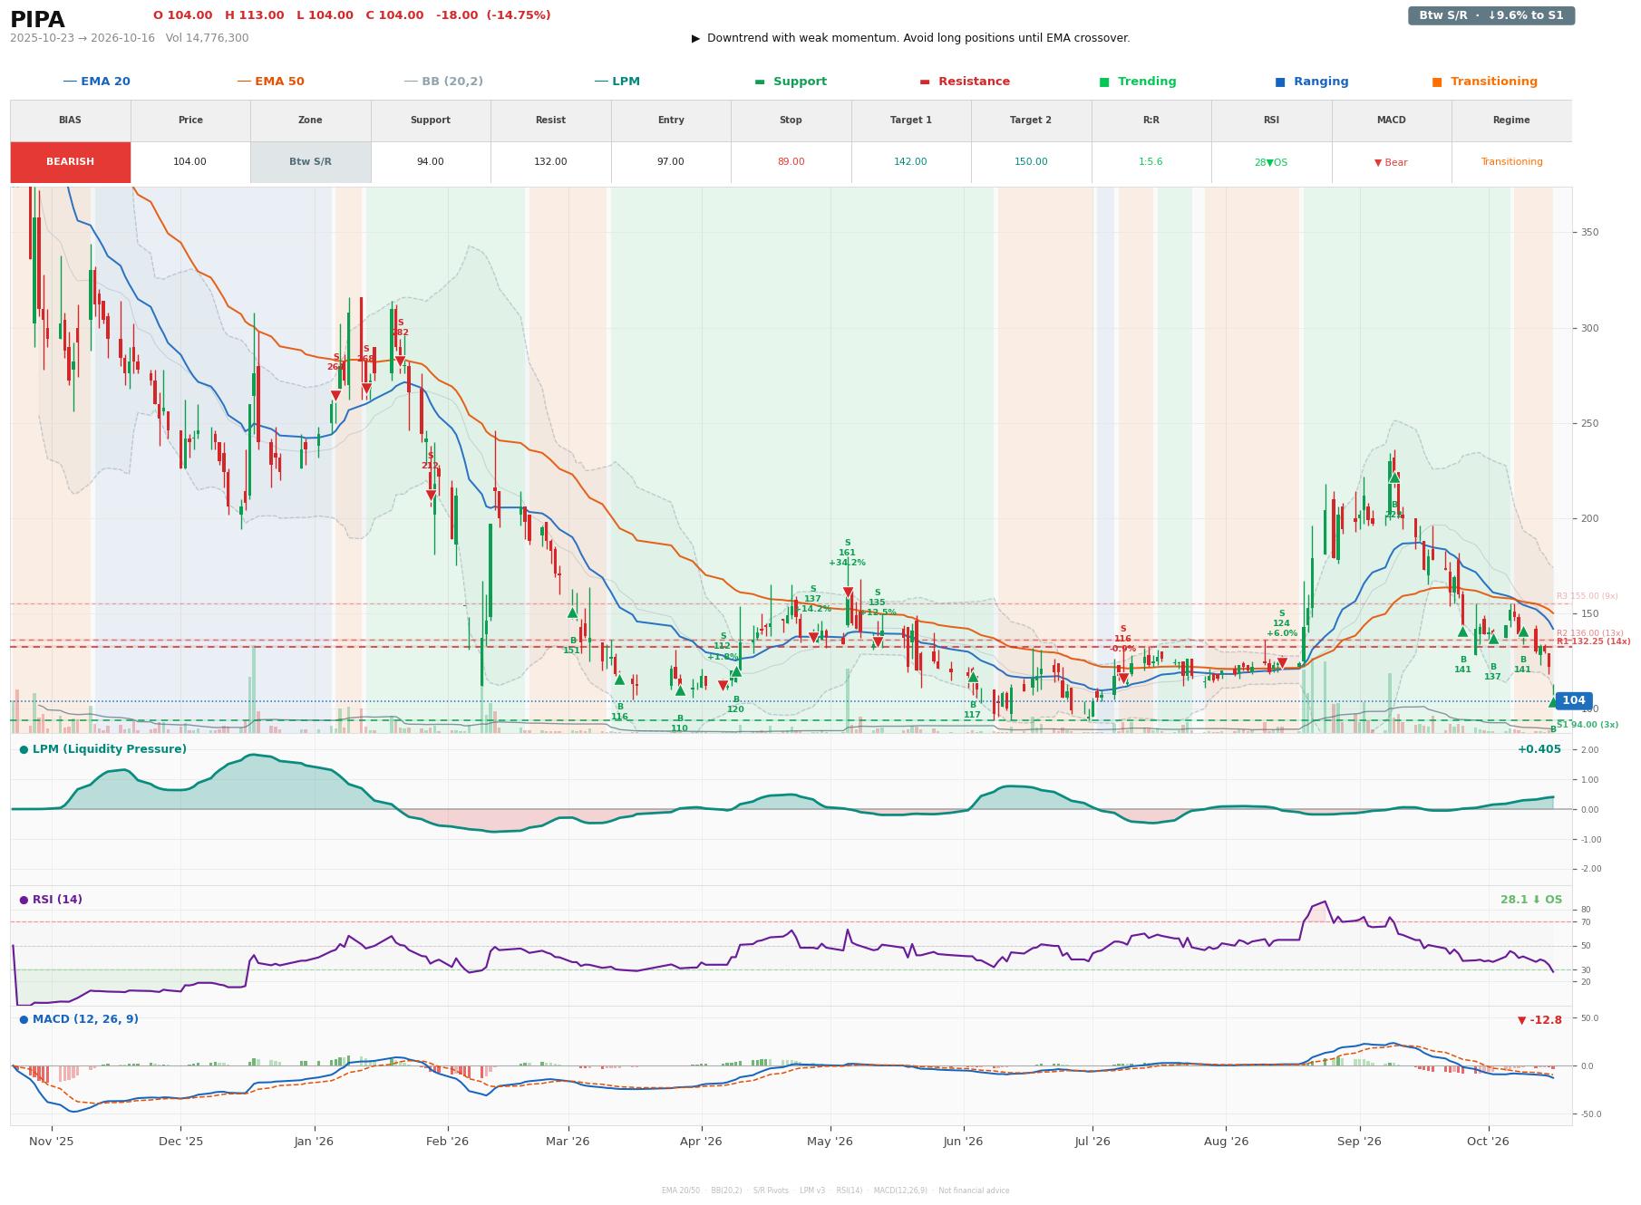Click the S1 94.00 (3x) support label

[1587, 725]
